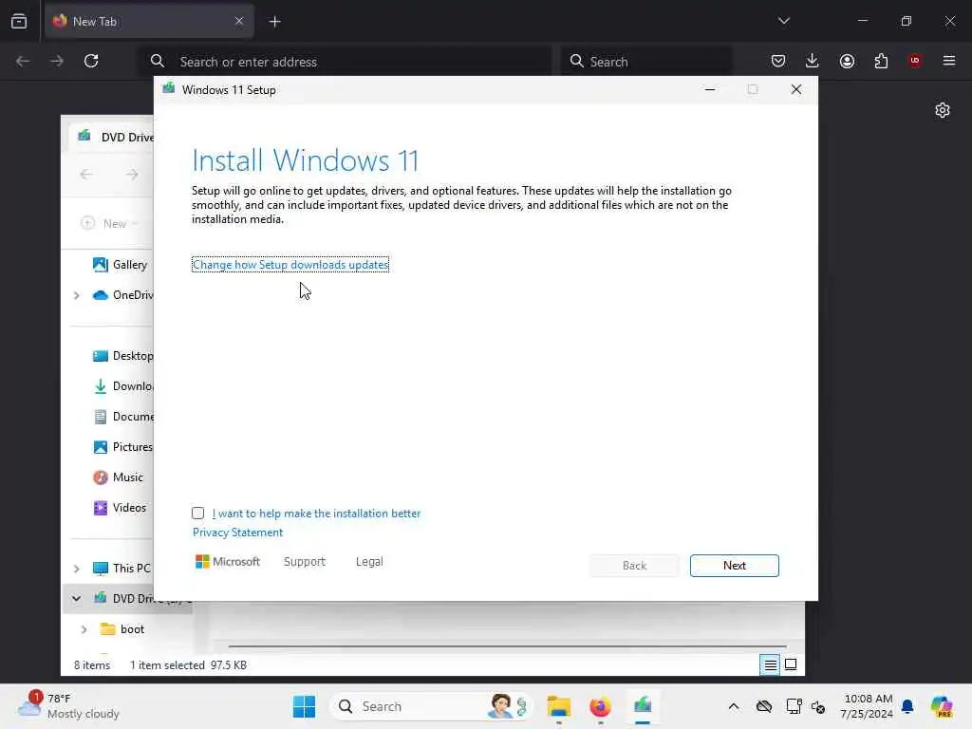
Task: Check I want to help make installation better
Action: pos(197,514)
